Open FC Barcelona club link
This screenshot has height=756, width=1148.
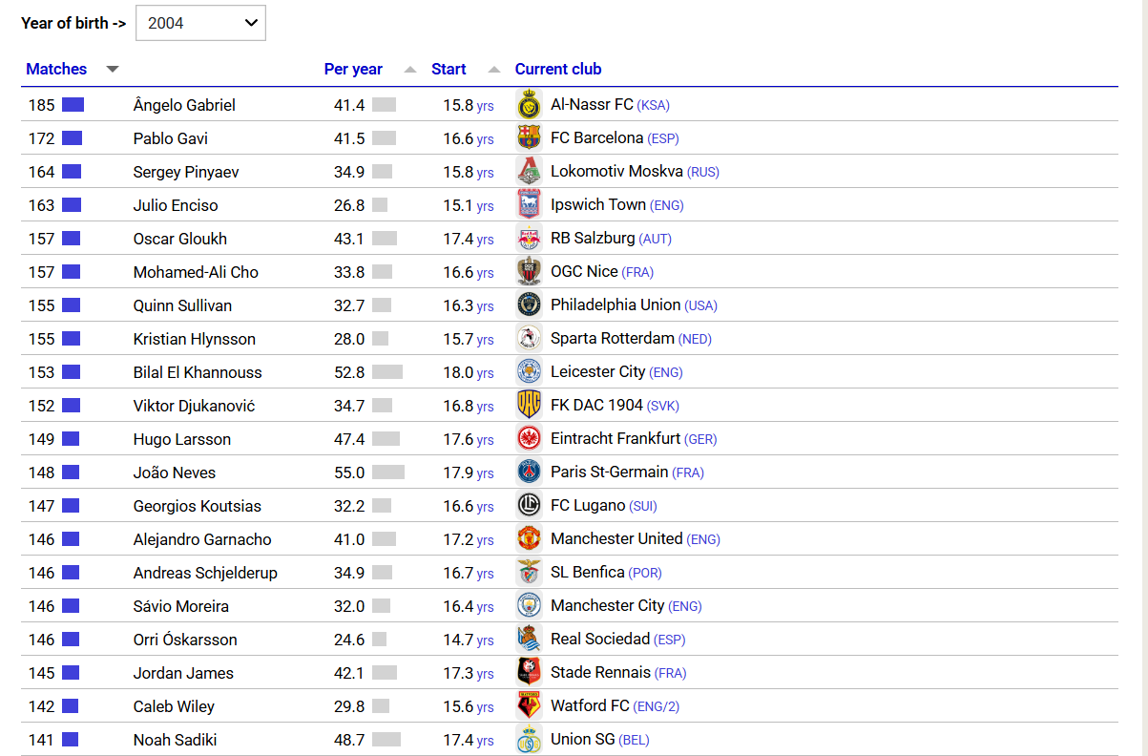point(597,138)
